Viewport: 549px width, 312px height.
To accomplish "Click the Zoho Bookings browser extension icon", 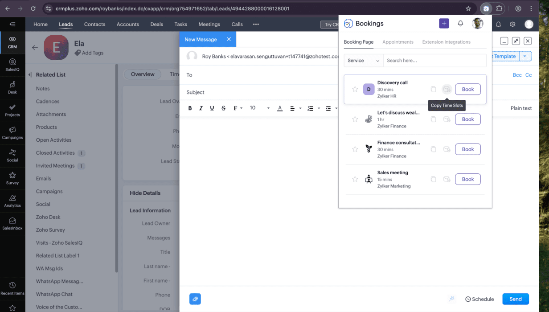I will (x=486, y=8).
